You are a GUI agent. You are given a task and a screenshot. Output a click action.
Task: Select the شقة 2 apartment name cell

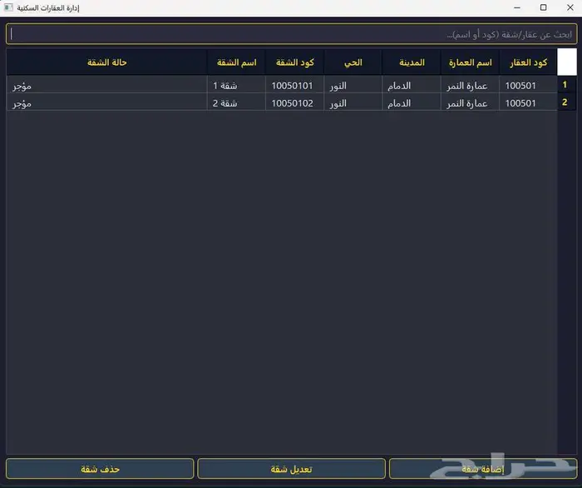pyautogui.click(x=236, y=102)
